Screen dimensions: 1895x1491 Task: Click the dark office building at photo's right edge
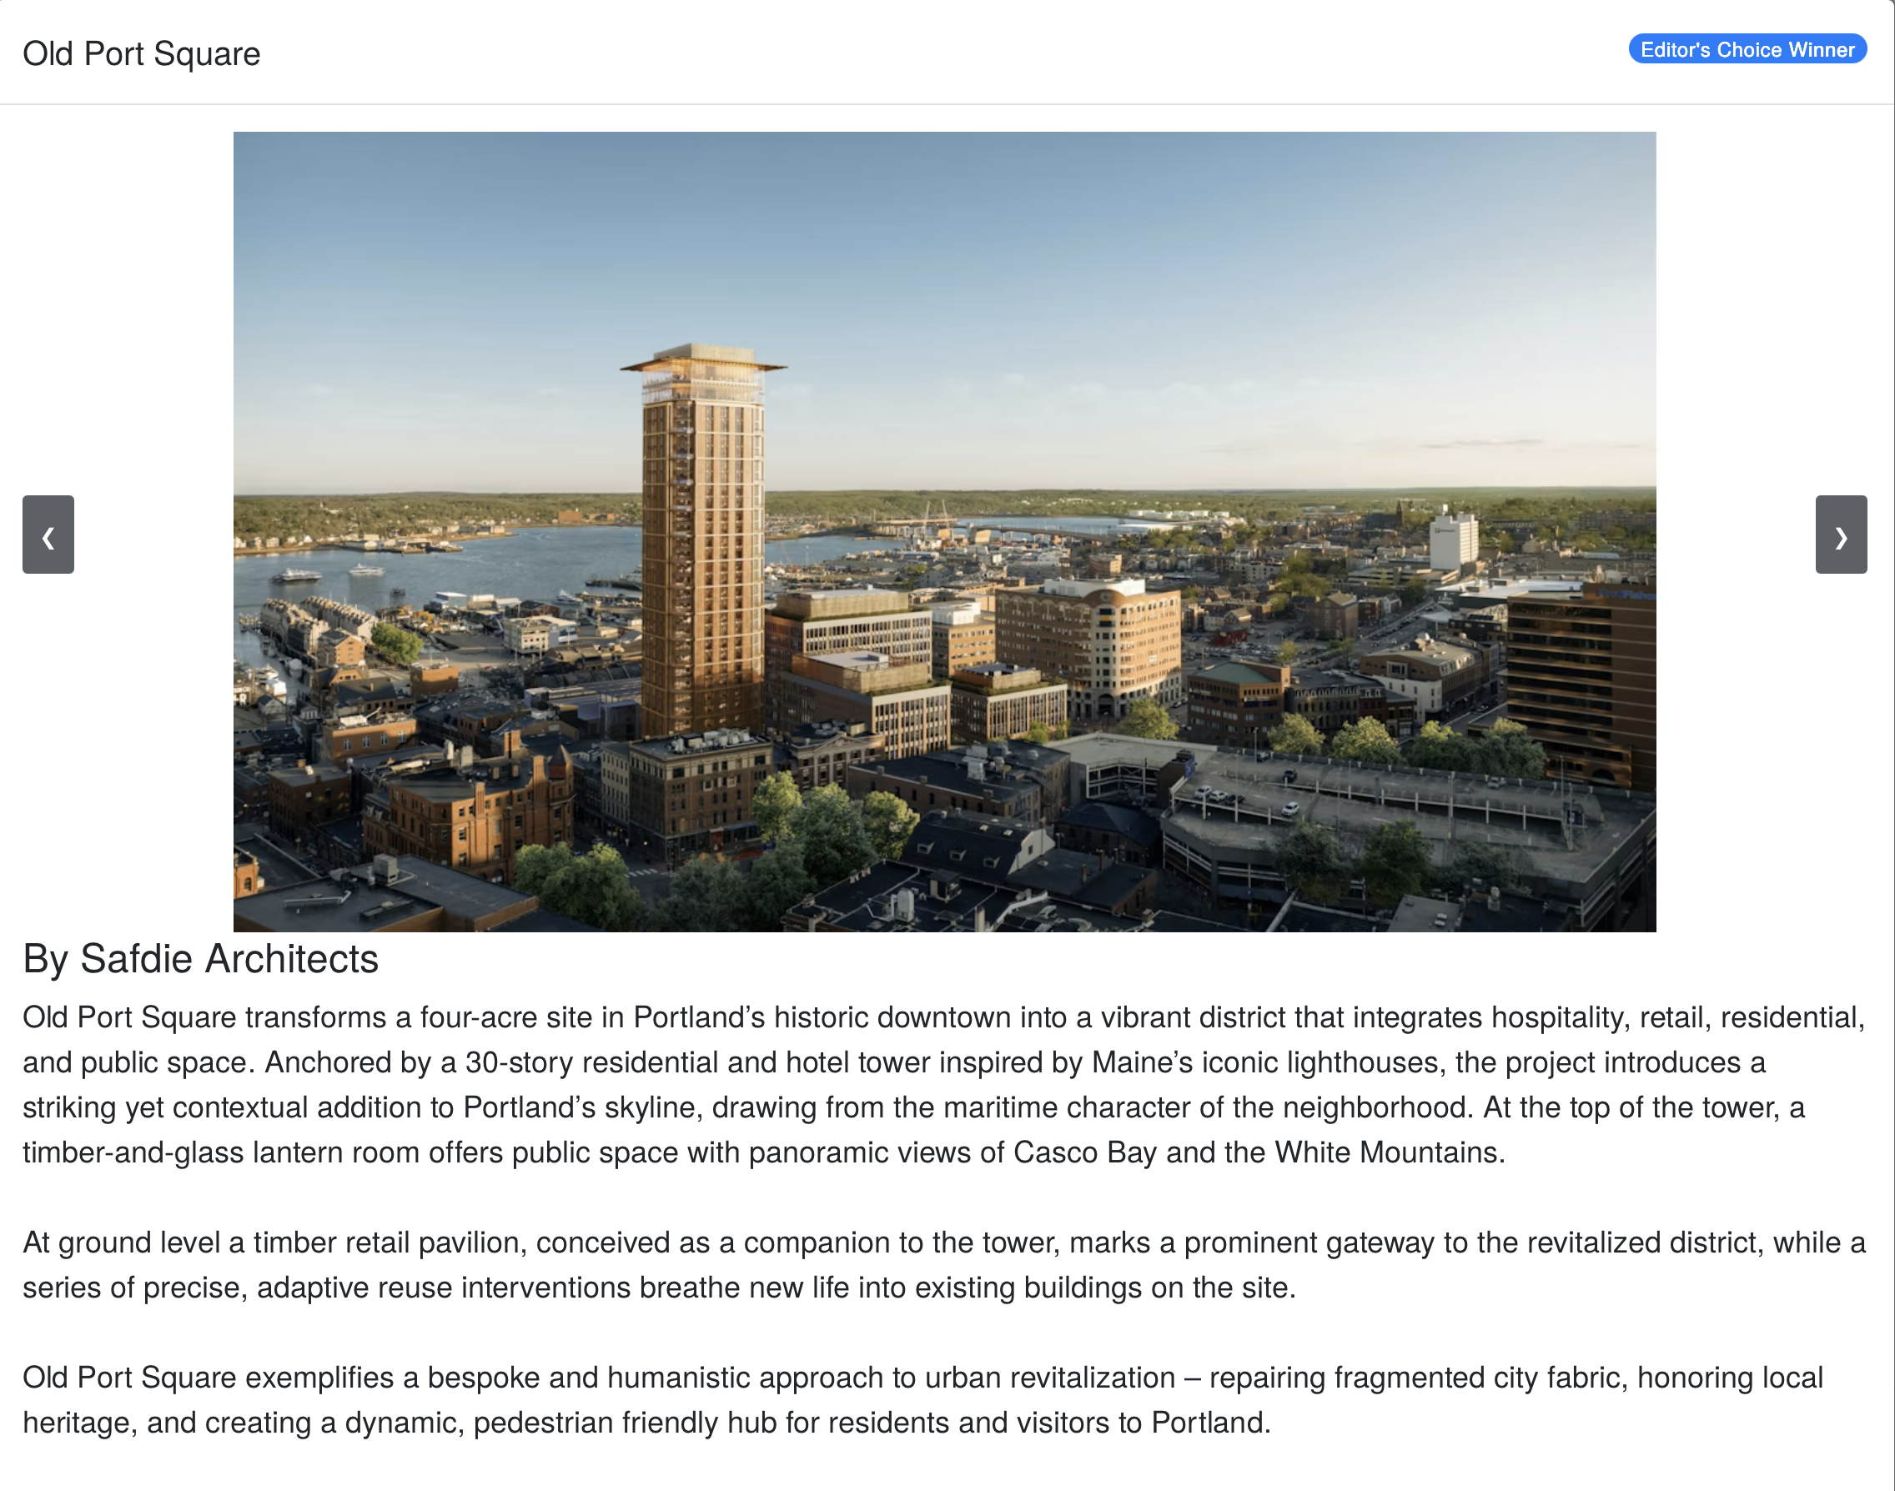pos(1581,672)
